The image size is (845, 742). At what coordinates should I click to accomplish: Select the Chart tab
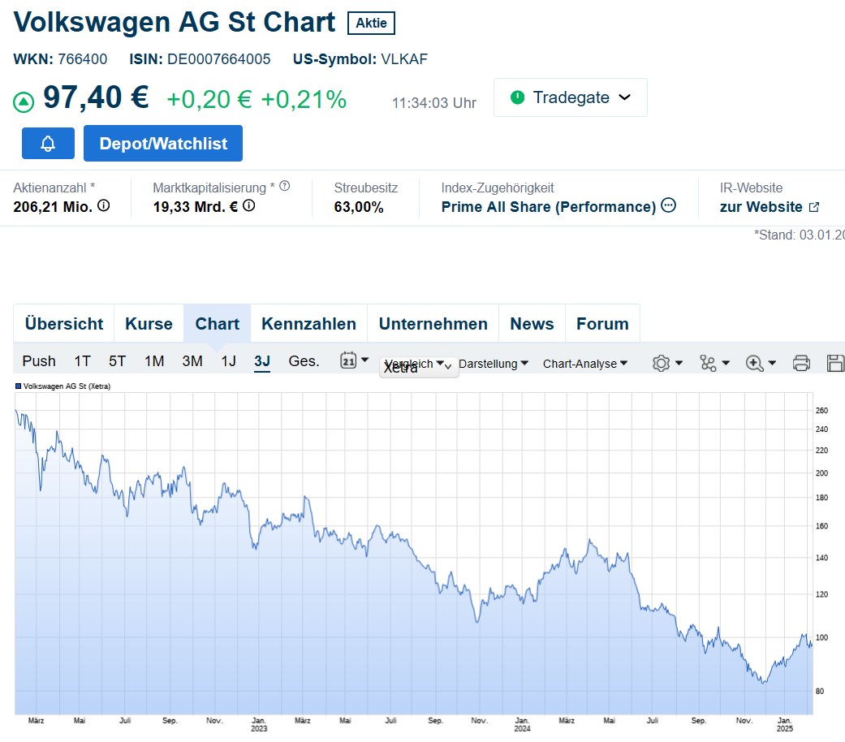[218, 323]
